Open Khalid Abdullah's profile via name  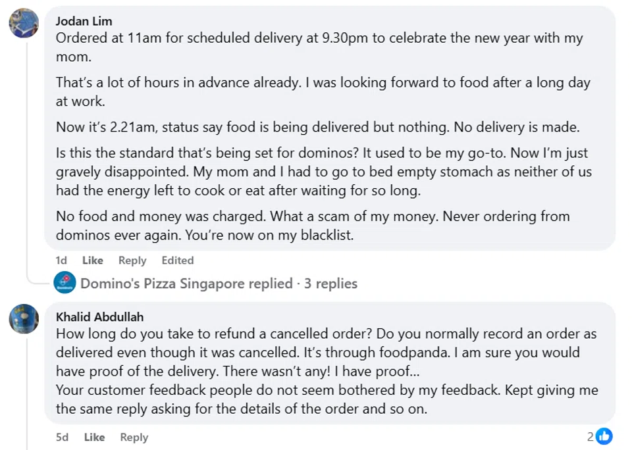coord(99,317)
